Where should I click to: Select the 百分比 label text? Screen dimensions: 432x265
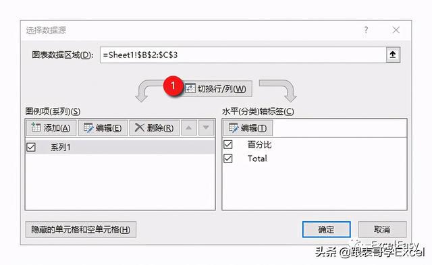click(x=259, y=144)
